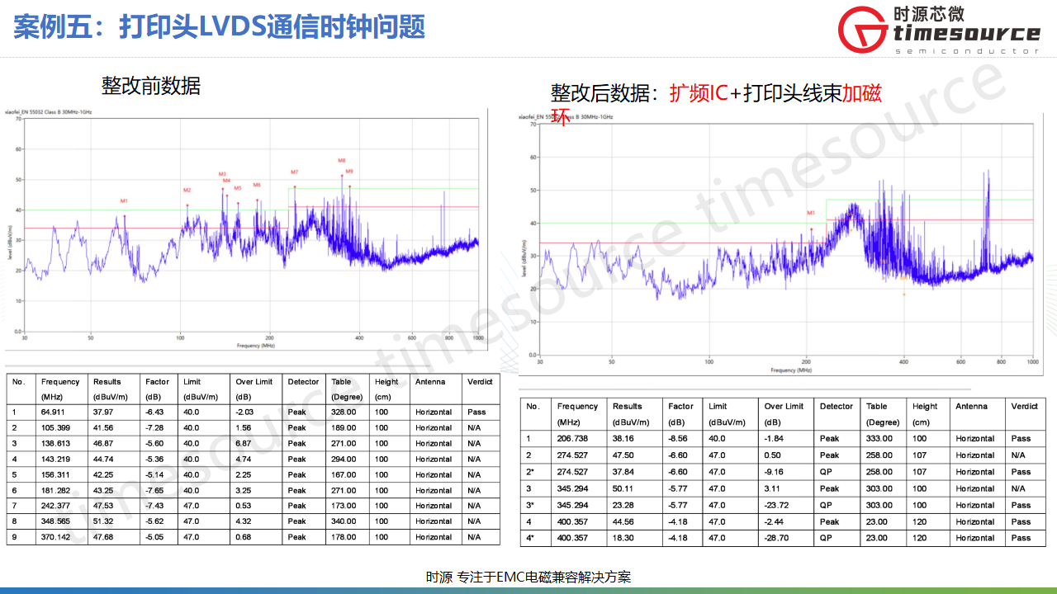
Task: Click the red 扩频IC text
Action: tap(699, 93)
